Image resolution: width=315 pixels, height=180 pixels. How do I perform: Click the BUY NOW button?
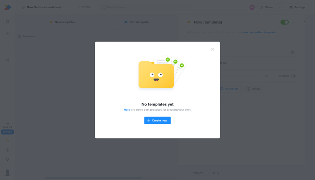pyautogui.click(x=7, y=132)
